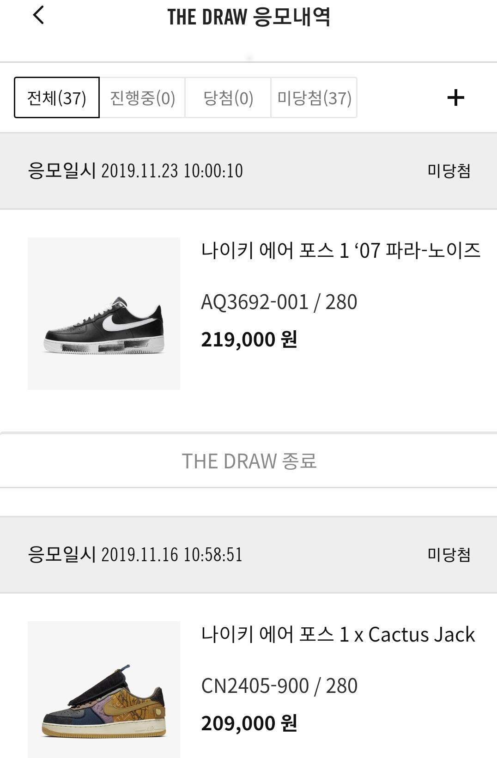Image resolution: width=497 pixels, height=758 pixels.
Task: Select the CN2405-900 / 280 product code
Action: (279, 686)
